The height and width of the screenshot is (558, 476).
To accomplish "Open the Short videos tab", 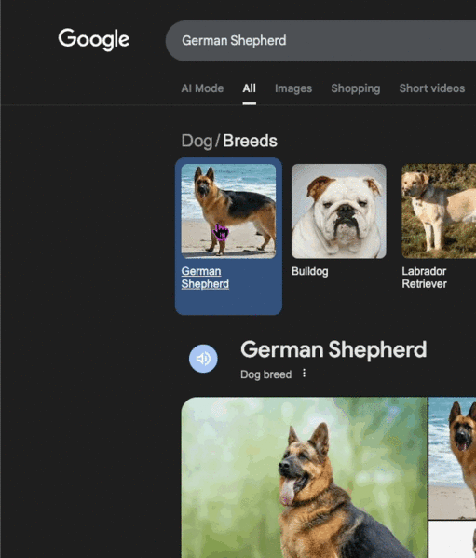I will (432, 88).
